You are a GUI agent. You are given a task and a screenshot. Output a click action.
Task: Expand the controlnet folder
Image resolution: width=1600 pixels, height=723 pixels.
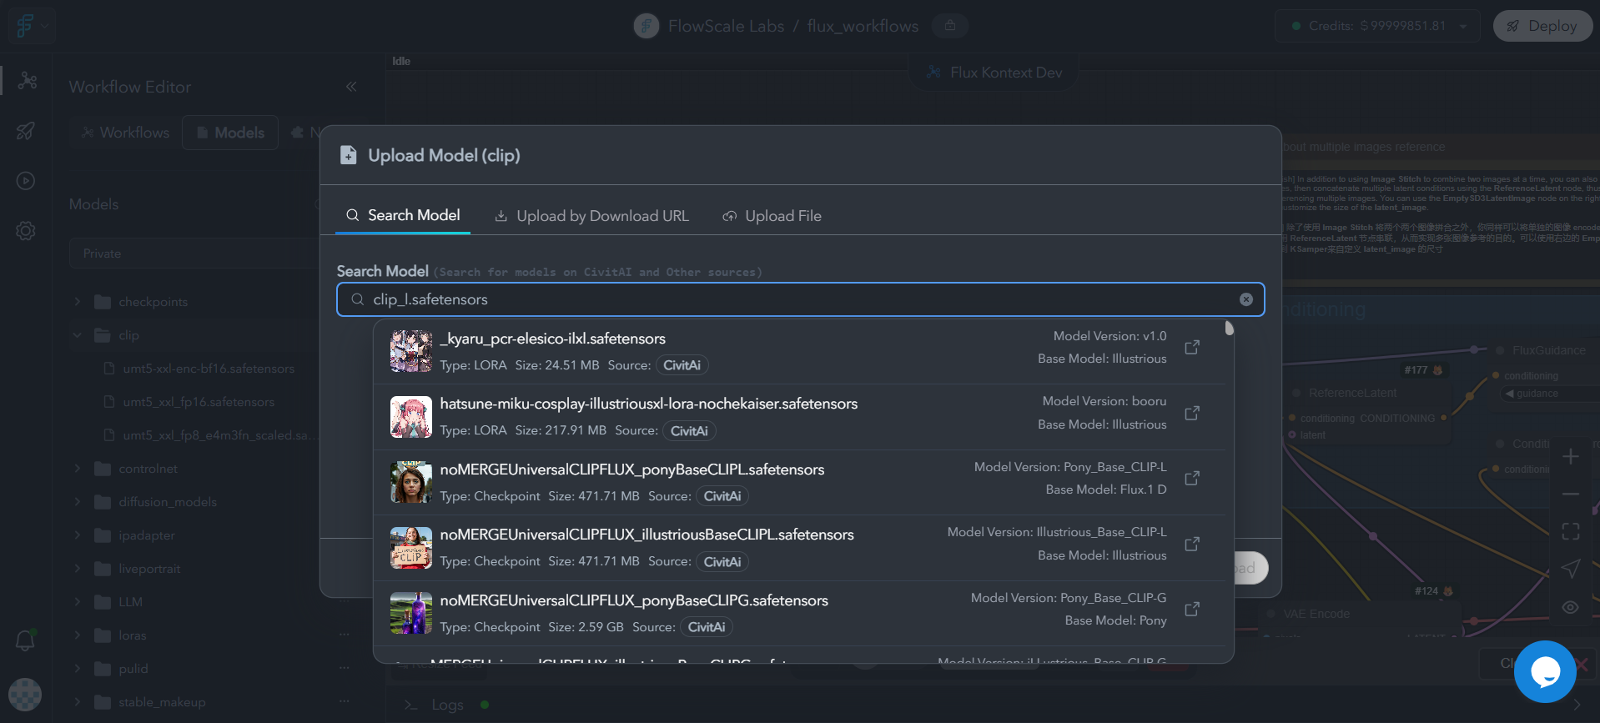(x=78, y=469)
